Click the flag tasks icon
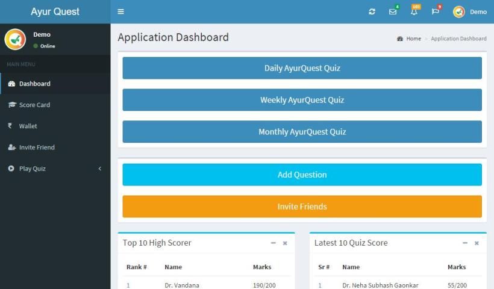The height and width of the screenshot is (289, 494). 435,12
